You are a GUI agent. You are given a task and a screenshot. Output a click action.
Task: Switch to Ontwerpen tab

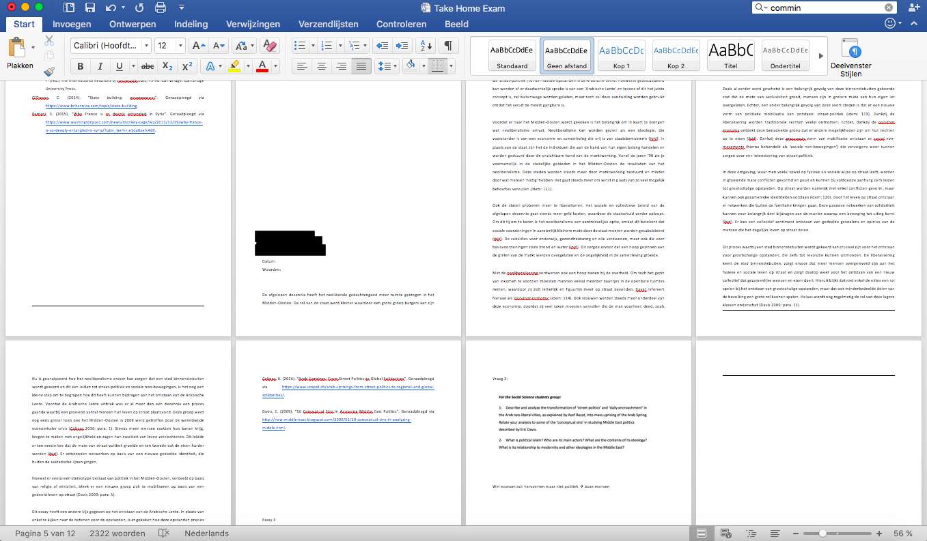click(133, 24)
